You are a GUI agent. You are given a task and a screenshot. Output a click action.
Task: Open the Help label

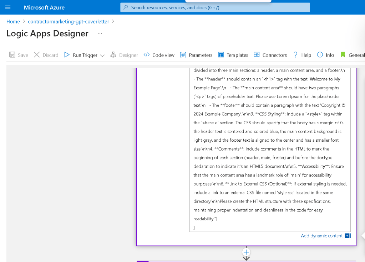coord(306,55)
